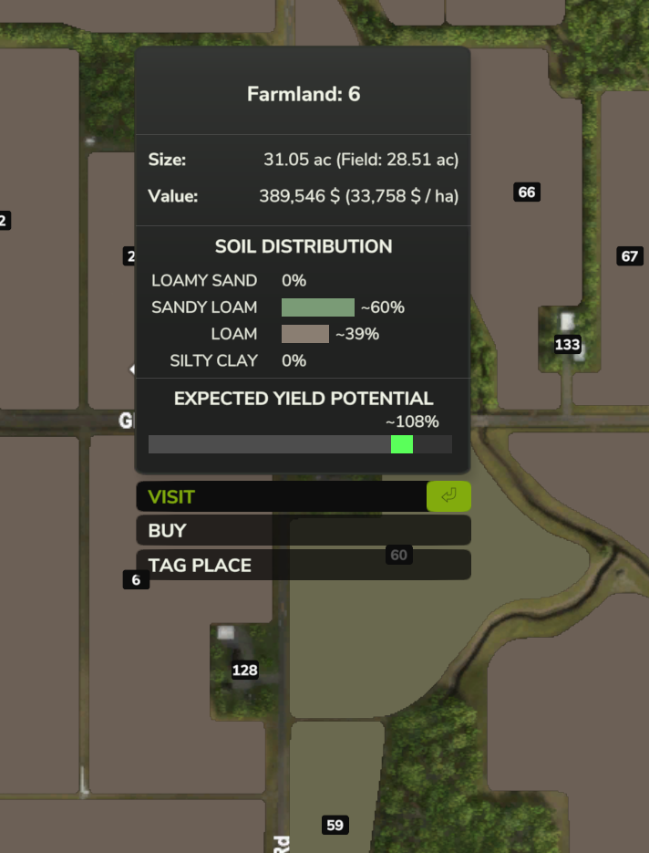The width and height of the screenshot is (649, 853).
Task: Select TAG PLACE option
Action: pos(304,565)
